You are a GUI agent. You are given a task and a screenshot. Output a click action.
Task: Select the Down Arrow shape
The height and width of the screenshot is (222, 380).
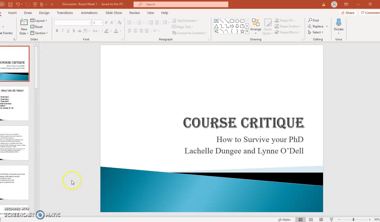tap(237, 26)
